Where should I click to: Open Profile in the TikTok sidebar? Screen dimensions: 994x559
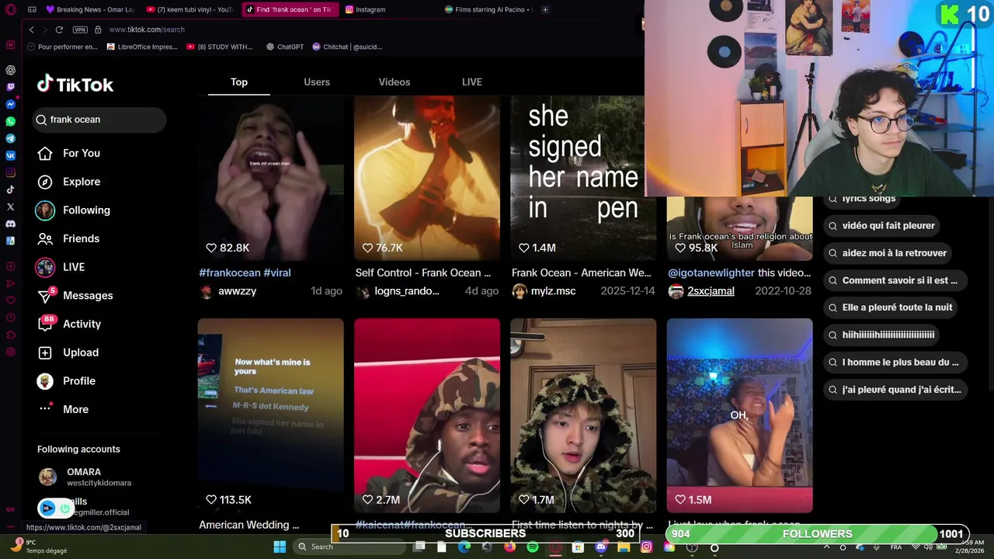tap(67, 380)
